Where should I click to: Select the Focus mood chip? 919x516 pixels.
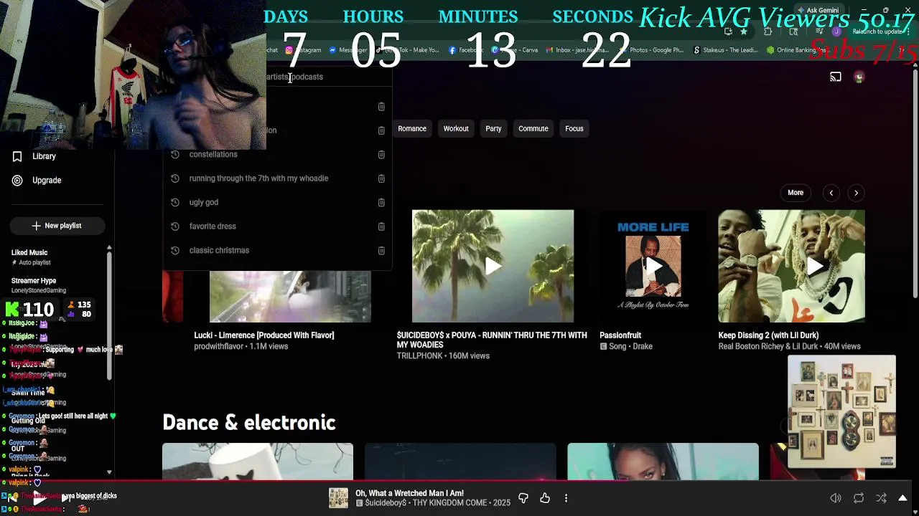point(574,129)
